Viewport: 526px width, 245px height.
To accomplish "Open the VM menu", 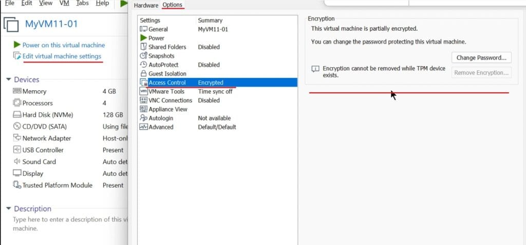I will 64,3.
